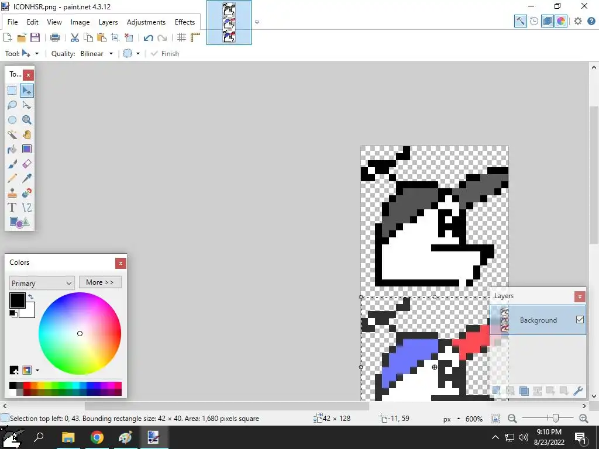The height and width of the screenshot is (449, 599).
Task: Click the New file toolbar icon
Action: [x=7, y=37]
